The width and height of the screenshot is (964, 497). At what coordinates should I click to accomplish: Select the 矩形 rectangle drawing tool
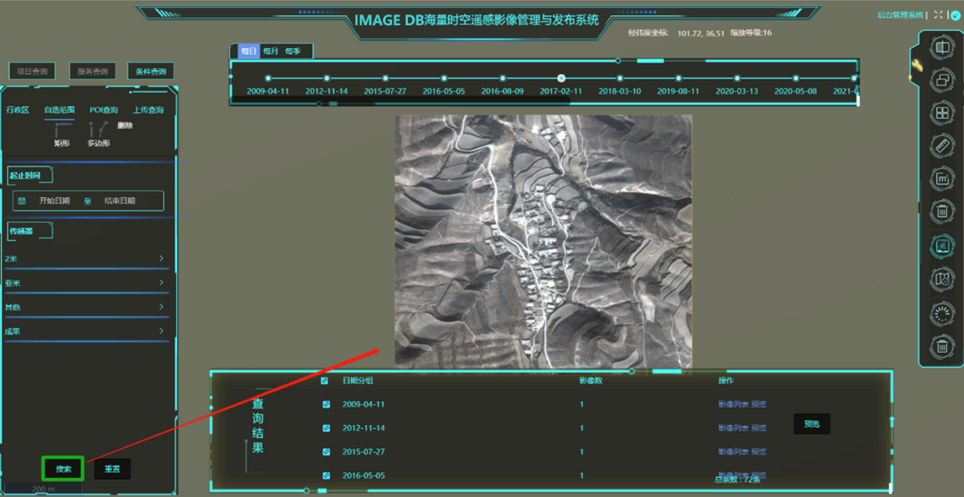click(62, 134)
